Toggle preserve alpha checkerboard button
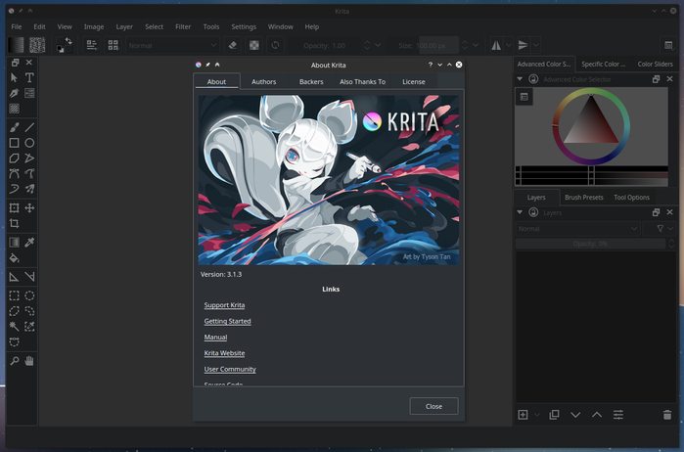The image size is (684, 452). coord(254,45)
